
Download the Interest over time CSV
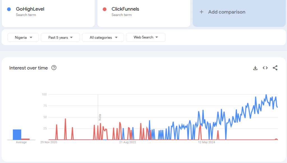click(x=255, y=68)
